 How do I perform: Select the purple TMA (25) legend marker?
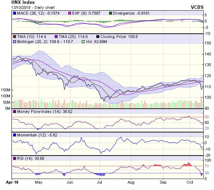(x=57, y=37)
